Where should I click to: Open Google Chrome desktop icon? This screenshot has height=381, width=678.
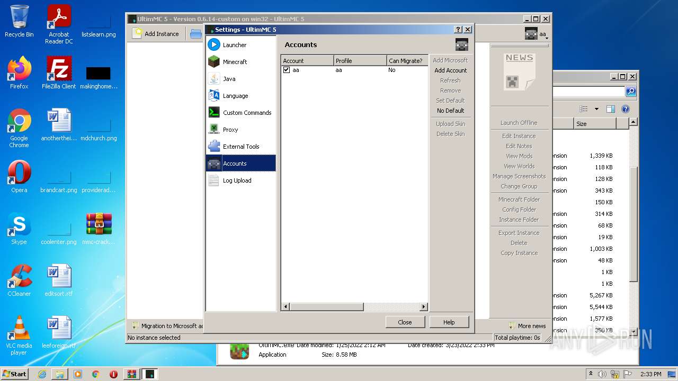(x=19, y=128)
